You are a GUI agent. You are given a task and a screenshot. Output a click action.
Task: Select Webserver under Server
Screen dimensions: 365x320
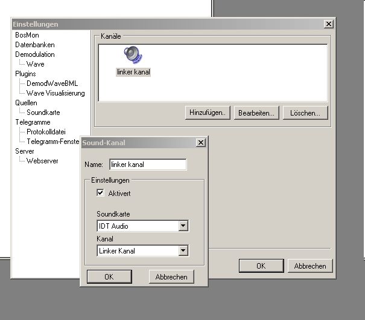(x=42, y=161)
